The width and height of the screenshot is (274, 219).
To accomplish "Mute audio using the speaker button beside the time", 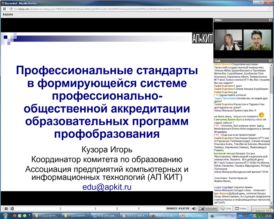I will (x=194, y=208).
